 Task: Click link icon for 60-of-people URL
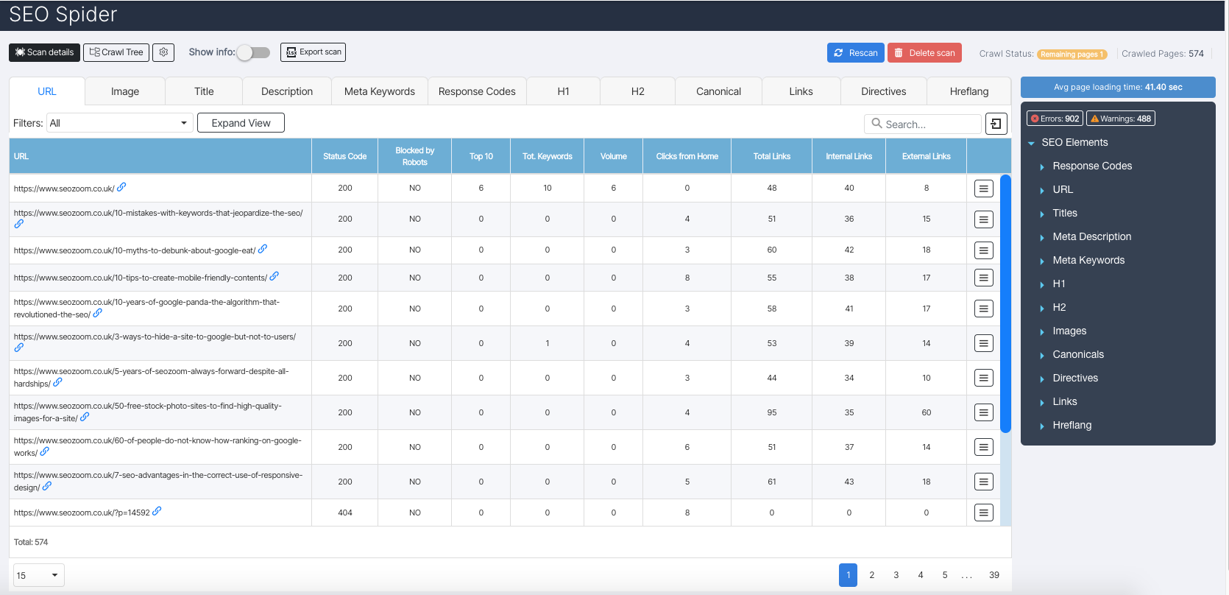[44, 451]
